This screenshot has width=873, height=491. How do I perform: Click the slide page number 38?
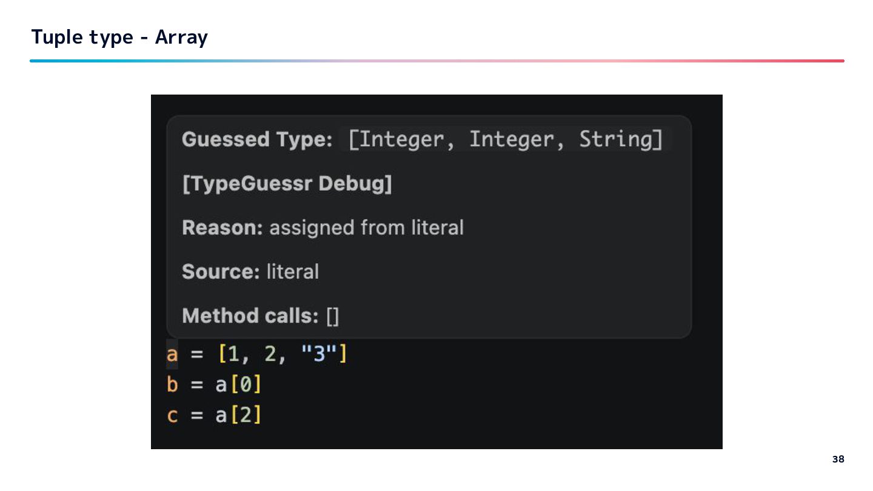838,459
